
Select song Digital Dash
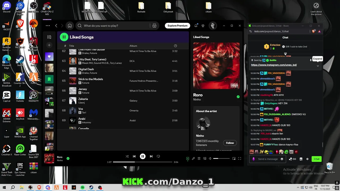(123, 71)
